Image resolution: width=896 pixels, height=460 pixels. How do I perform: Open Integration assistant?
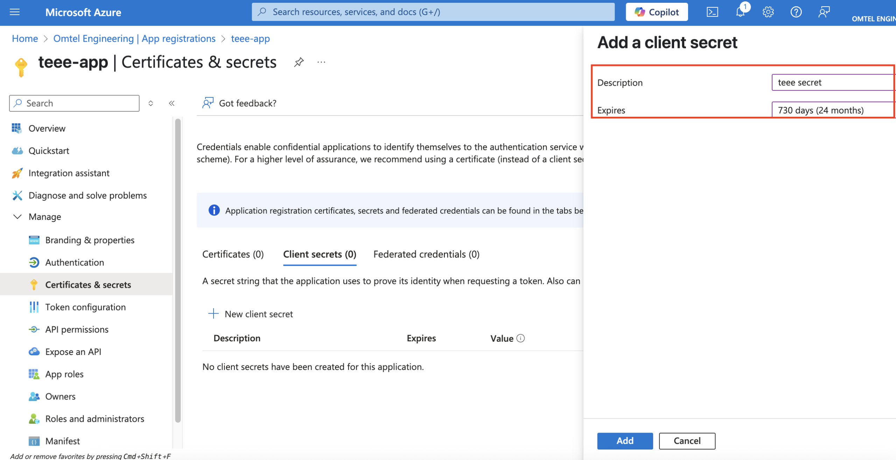(x=69, y=173)
